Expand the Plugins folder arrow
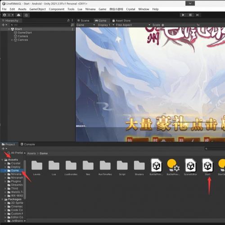The height and width of the screenshot is (225, 225). click(5, 181)
